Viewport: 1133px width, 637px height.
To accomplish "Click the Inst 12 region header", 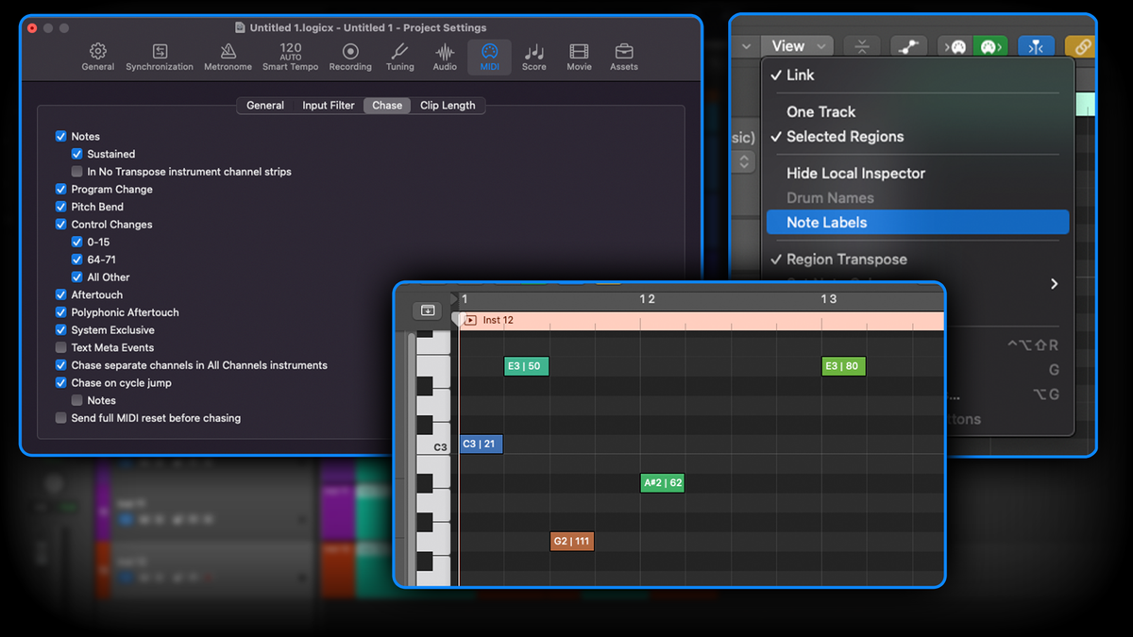I will click(x=702, y=321).
